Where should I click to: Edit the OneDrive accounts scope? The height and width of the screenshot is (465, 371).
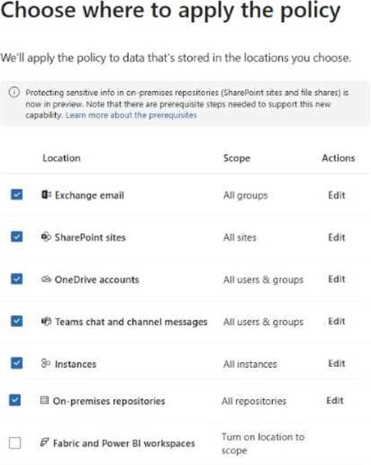(x=336, y=279)
